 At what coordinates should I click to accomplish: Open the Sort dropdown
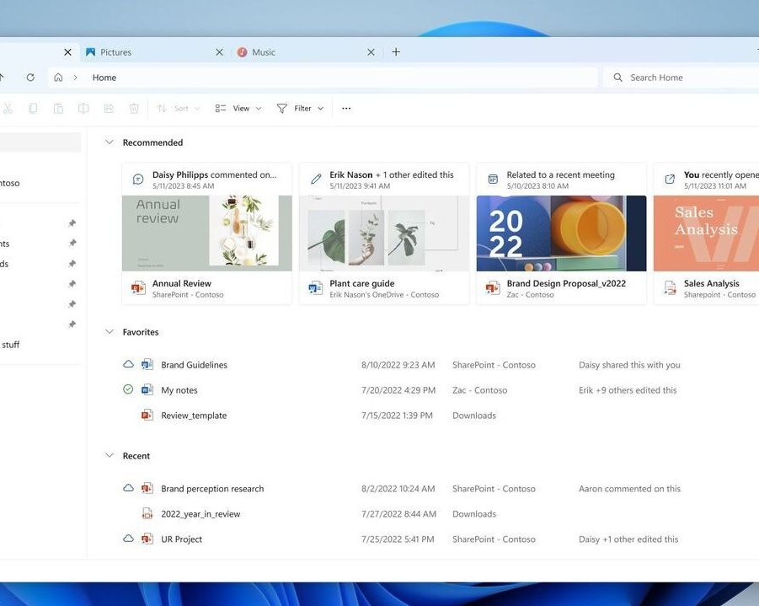pos(178,109)
